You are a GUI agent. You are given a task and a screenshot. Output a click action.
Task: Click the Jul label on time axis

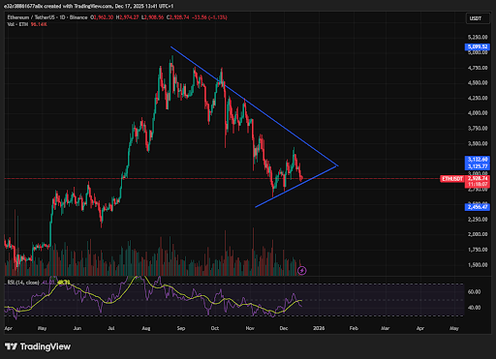point(111,328)
